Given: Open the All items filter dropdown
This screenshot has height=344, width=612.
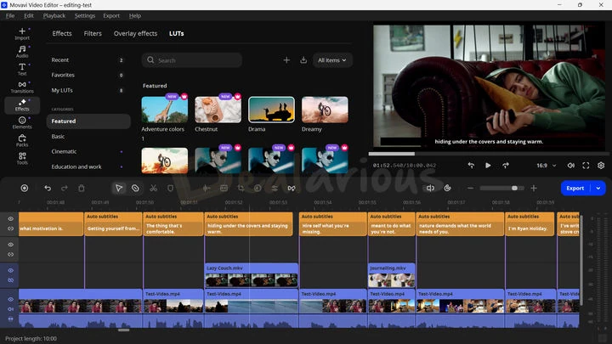Looking at the screenshot, I should point(333,60).
